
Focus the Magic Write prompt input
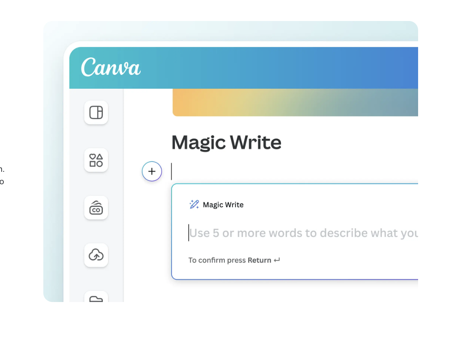point(303,233)
